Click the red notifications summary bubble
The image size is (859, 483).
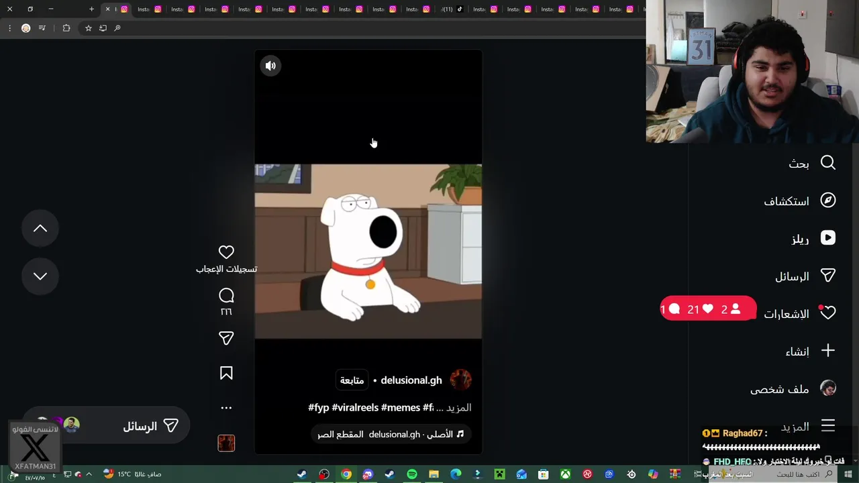(x=707, y=309)
